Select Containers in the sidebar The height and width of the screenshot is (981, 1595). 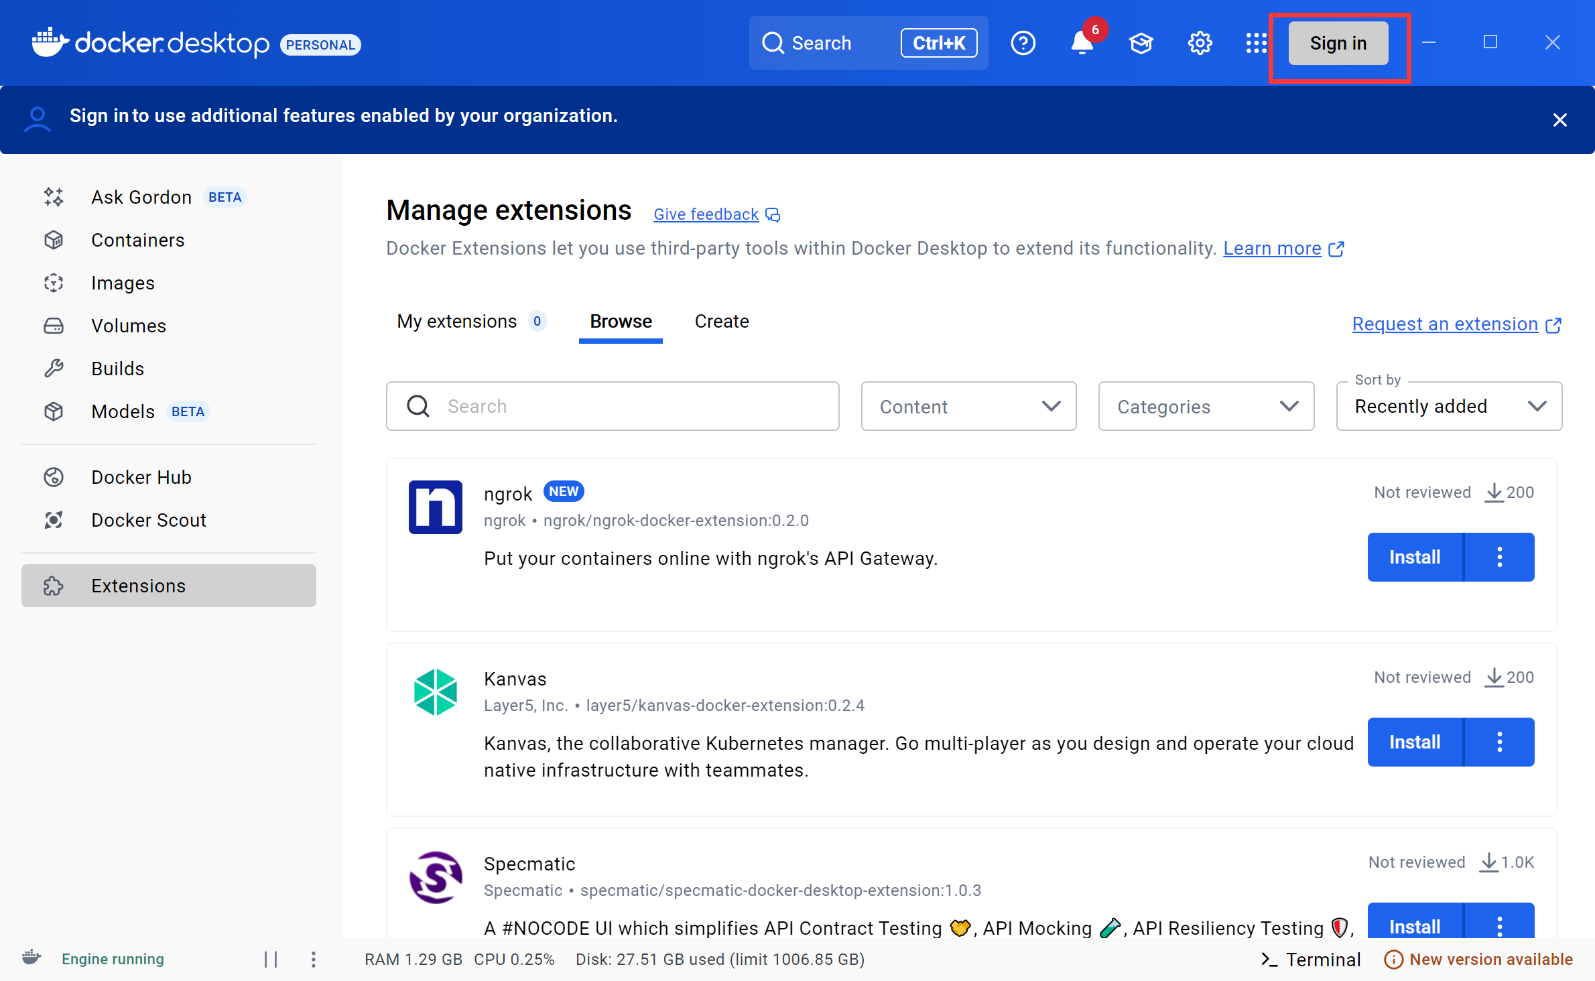[137, 240]
